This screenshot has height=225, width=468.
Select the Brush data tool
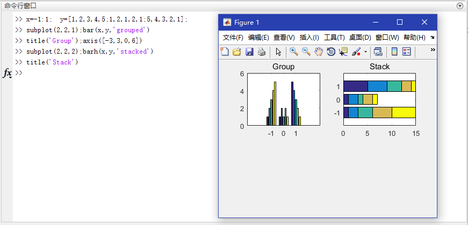tap(356, 52)
